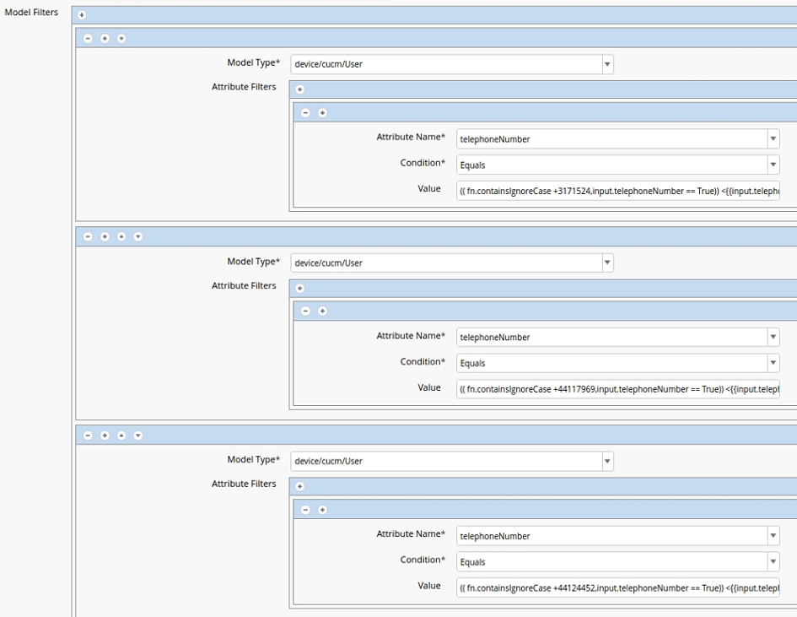Remove the first Model Filter block
The height and width of the screenshot is (617, 797).
click(89, 37)
